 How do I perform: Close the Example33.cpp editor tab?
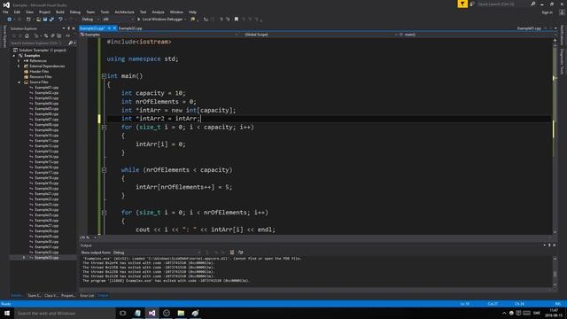114,28
